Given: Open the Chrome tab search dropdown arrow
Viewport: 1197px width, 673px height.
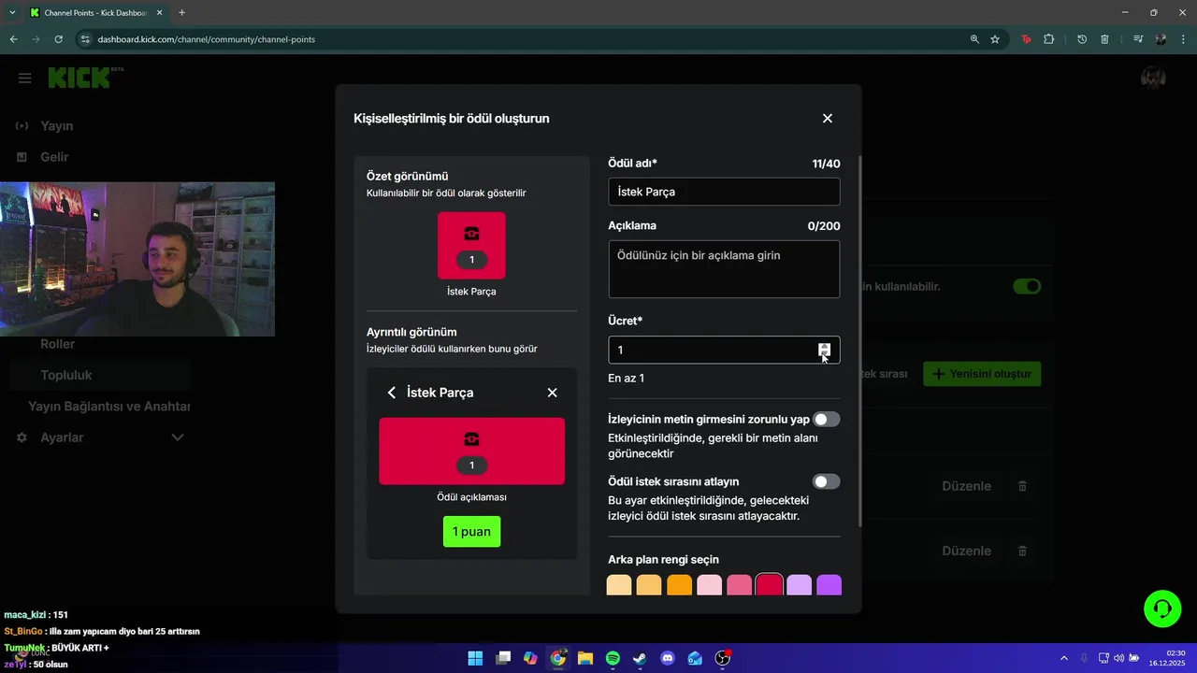Looking at the screenshot, I should pyautogui.click(x=12, y=13).
